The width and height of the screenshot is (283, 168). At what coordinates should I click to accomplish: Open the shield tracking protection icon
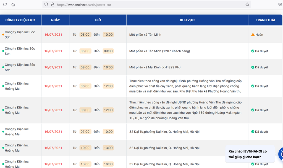tap(46, 5)
